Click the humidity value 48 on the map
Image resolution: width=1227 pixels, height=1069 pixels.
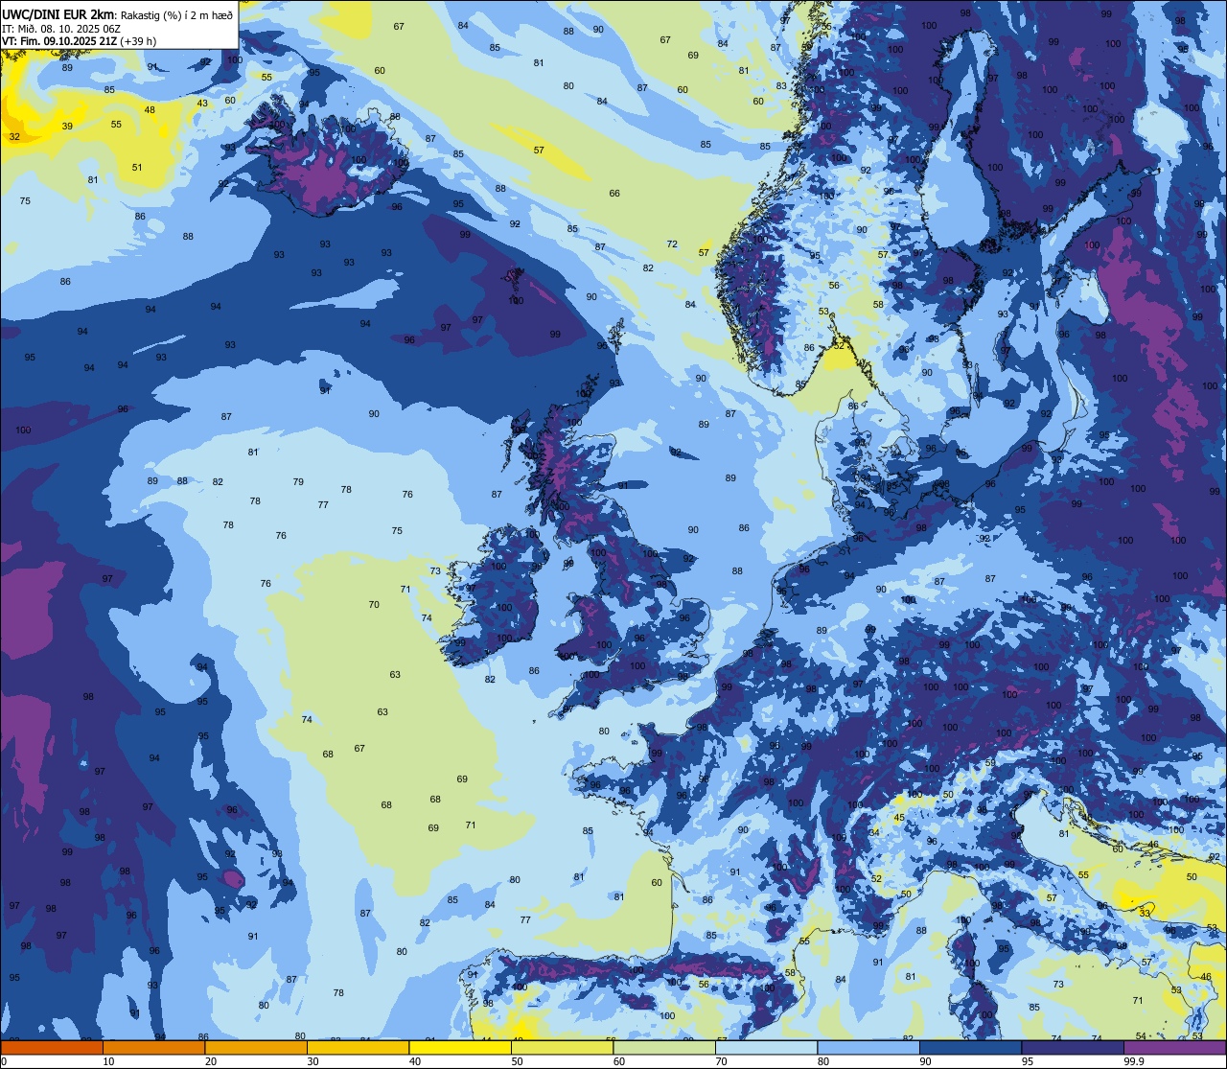click(150, 109)
